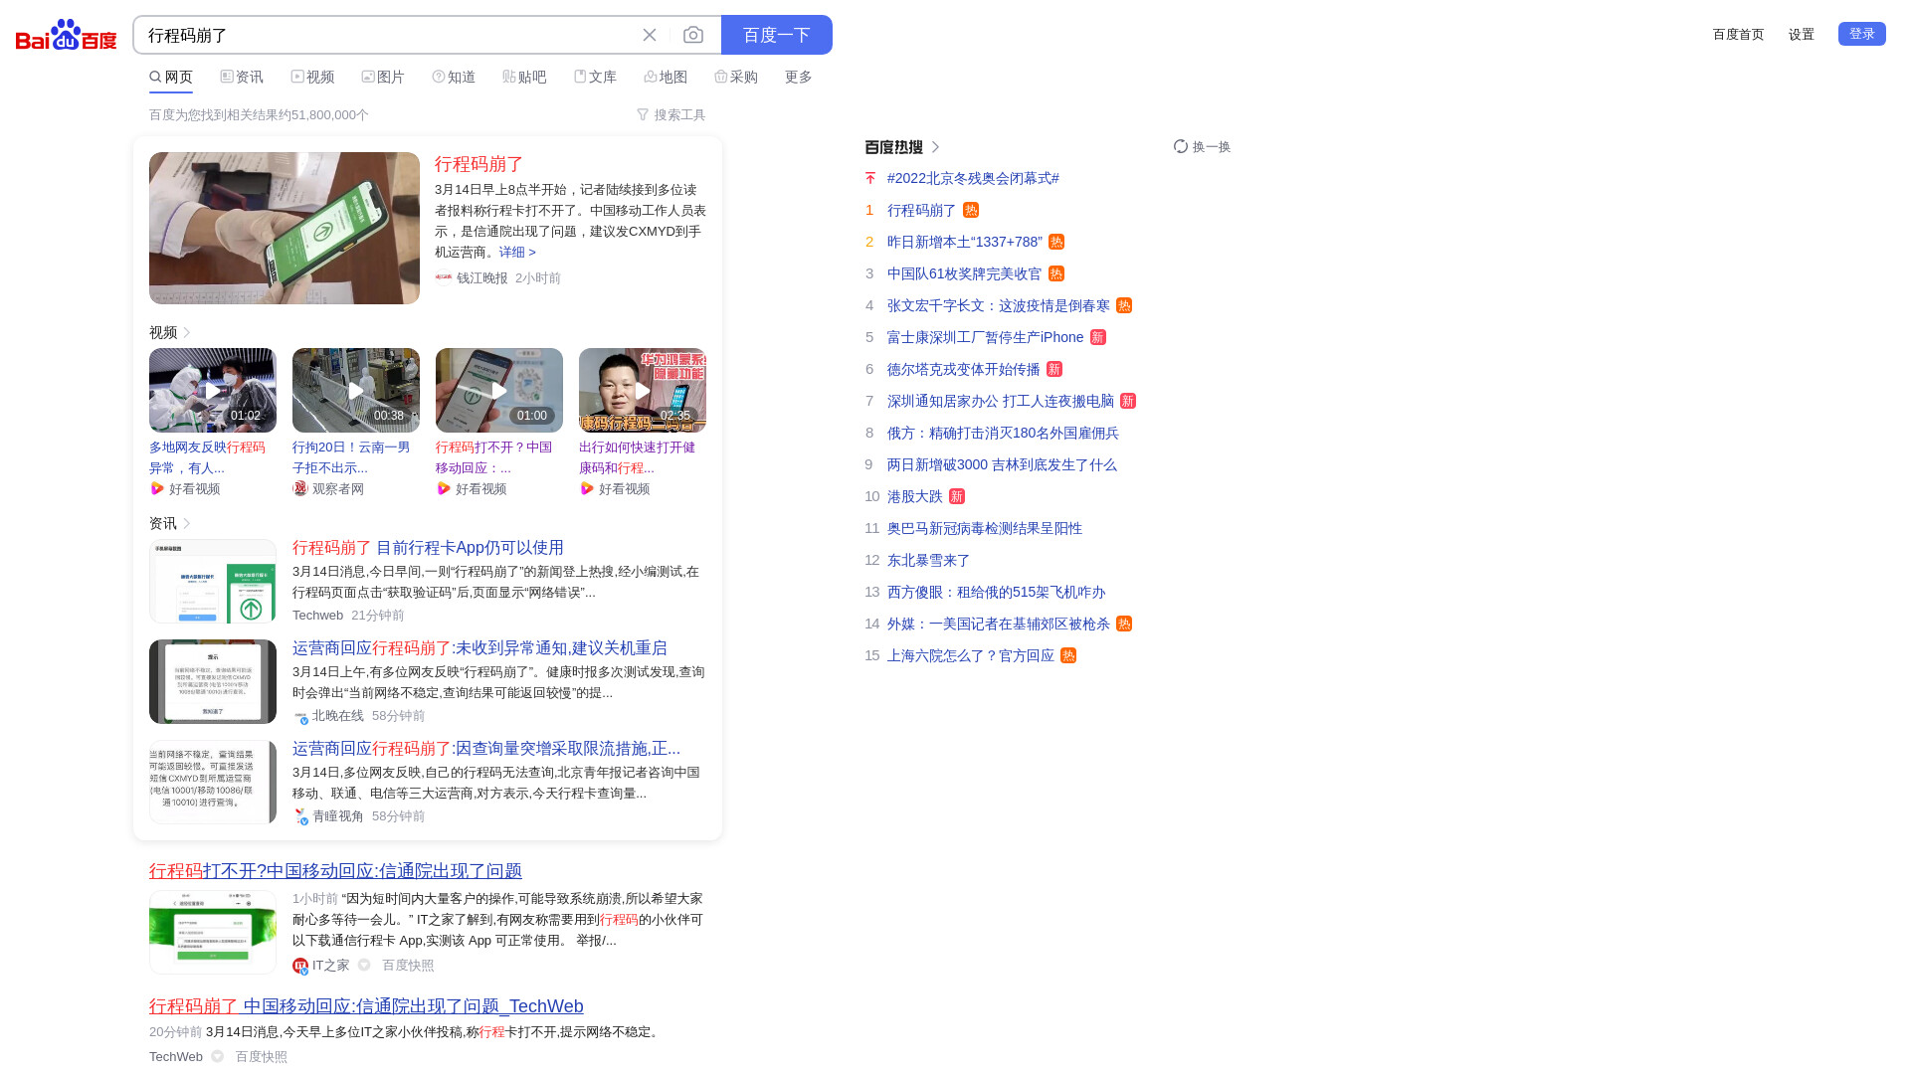
Task: Open the top 行程码崩了 headline
Action: point(479,164)
